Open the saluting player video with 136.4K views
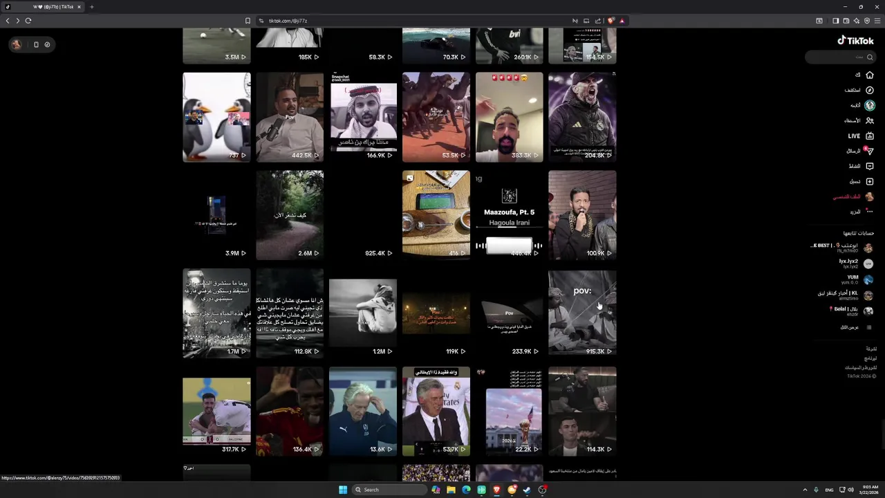885x498 pixels. pyautogui.click(x=290, y=412)
